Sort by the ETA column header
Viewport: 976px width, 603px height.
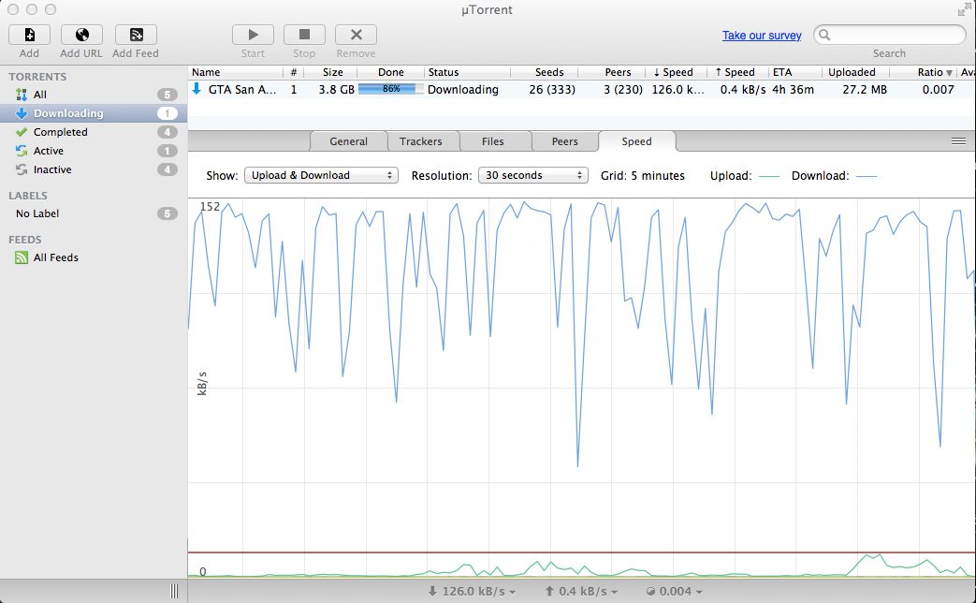tap(794, 72)
